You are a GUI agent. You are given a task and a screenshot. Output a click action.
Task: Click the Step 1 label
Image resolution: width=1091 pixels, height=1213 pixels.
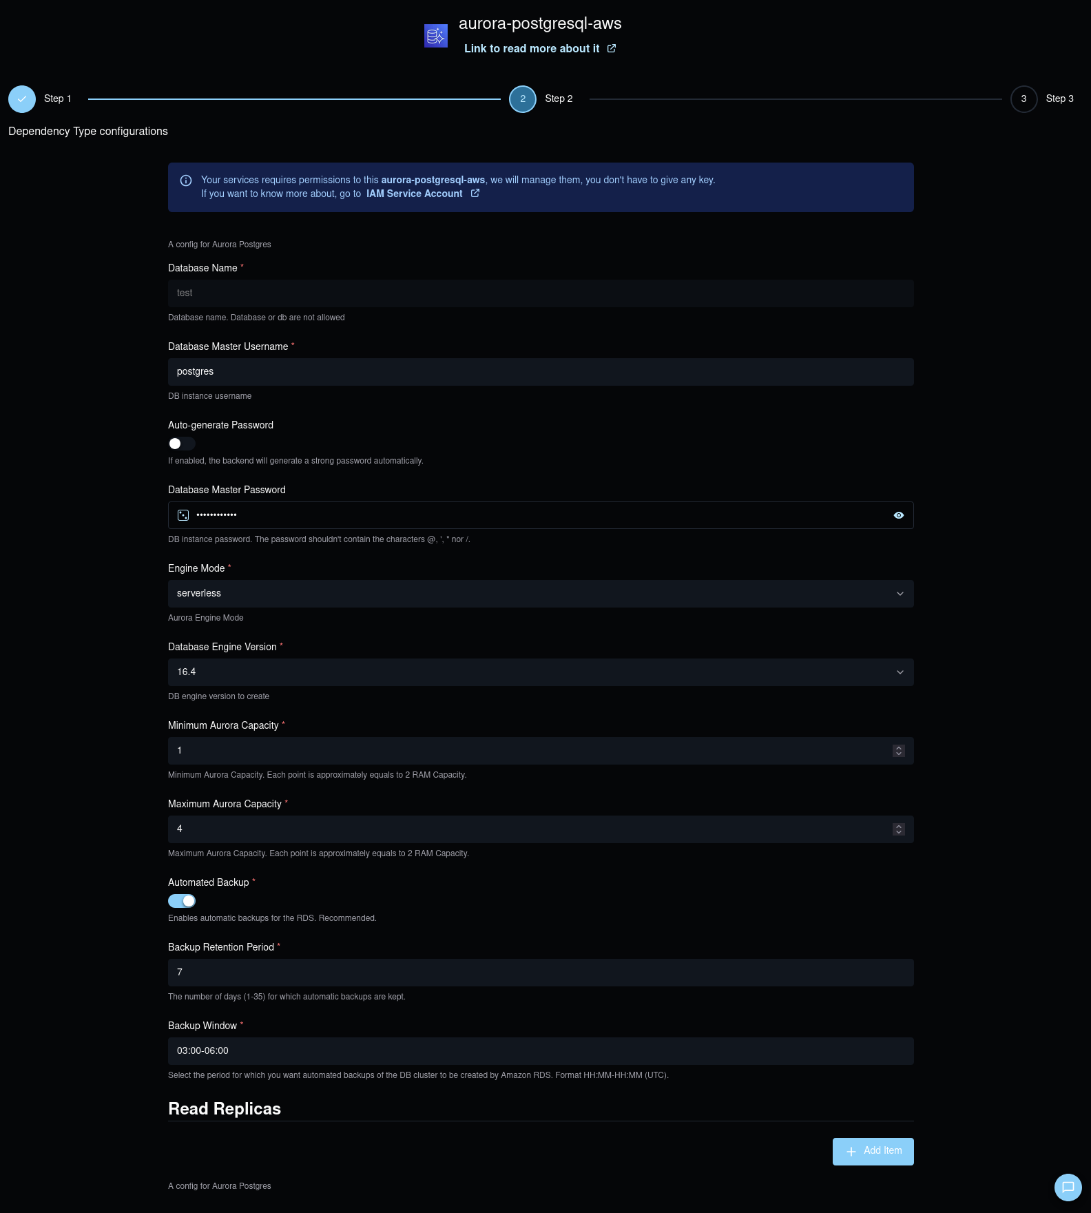click(x=58, y=99)
